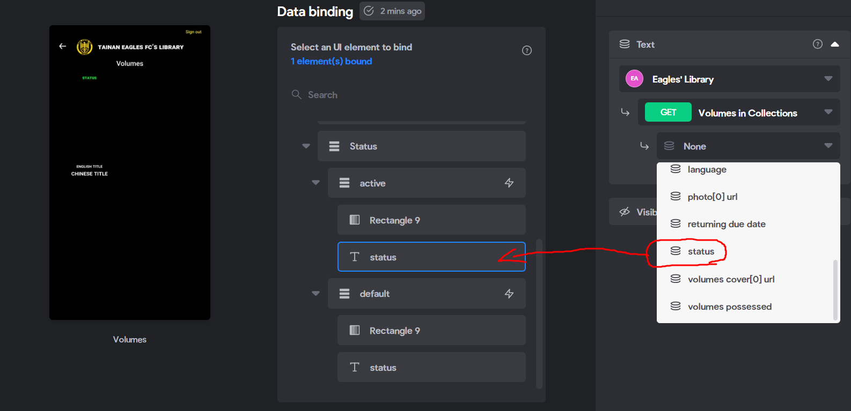Image resolution: width=851 pixels, height=411 pixels.
Task: Select the default tree row
Action: pyautogui.click(x=427, y=293)
